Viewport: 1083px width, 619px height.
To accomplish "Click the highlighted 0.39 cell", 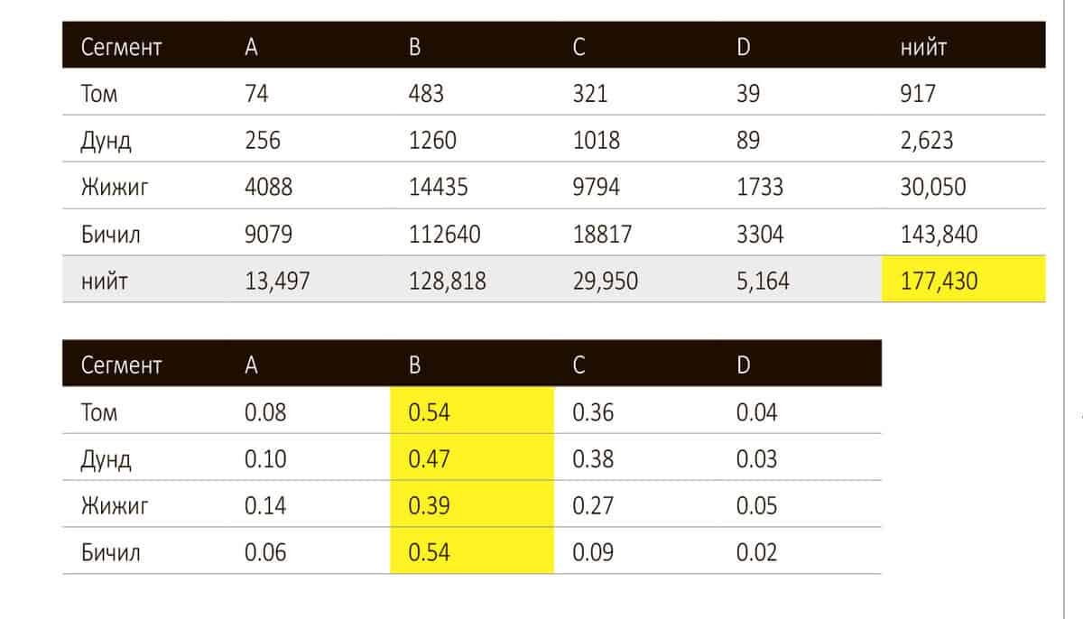I will click(x=429, y=505).
